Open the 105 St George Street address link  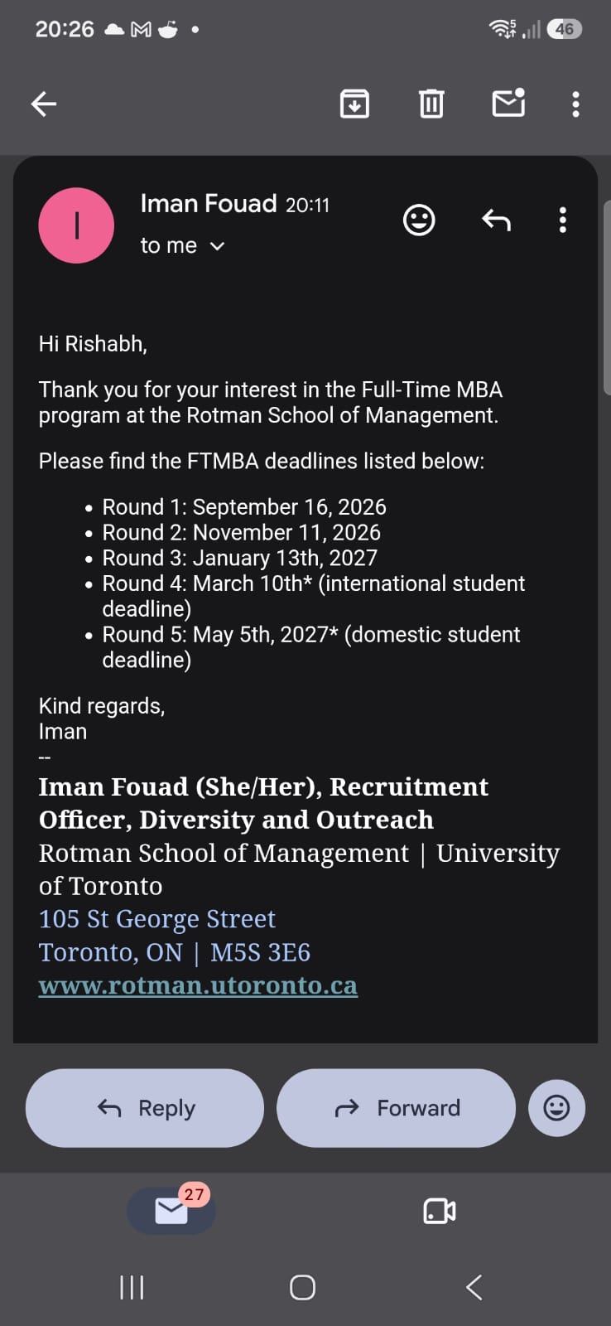(x=156, y=918)
